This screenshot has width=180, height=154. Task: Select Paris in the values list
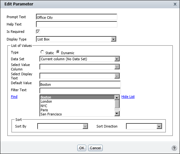tap(77, 110)
